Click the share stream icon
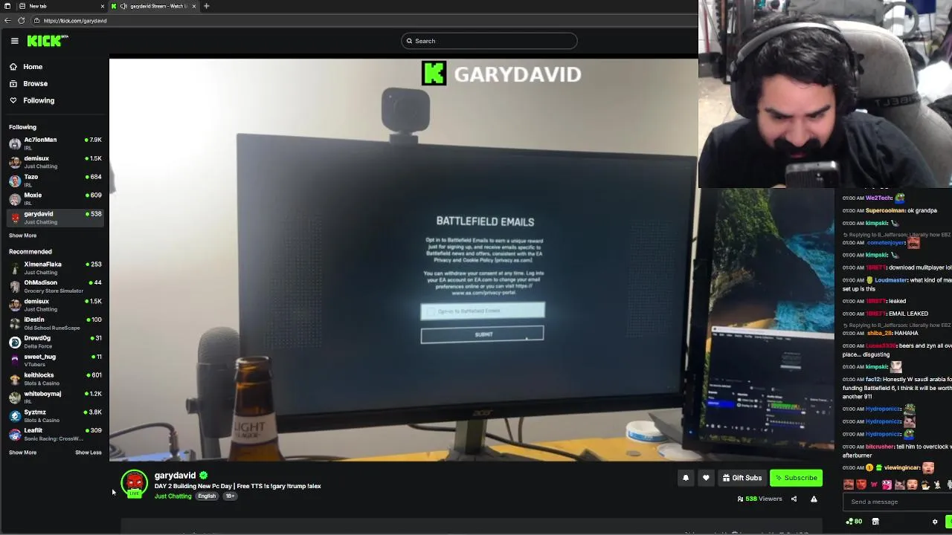The width and height of the screenshot is (952, 535). pos(794,499)
